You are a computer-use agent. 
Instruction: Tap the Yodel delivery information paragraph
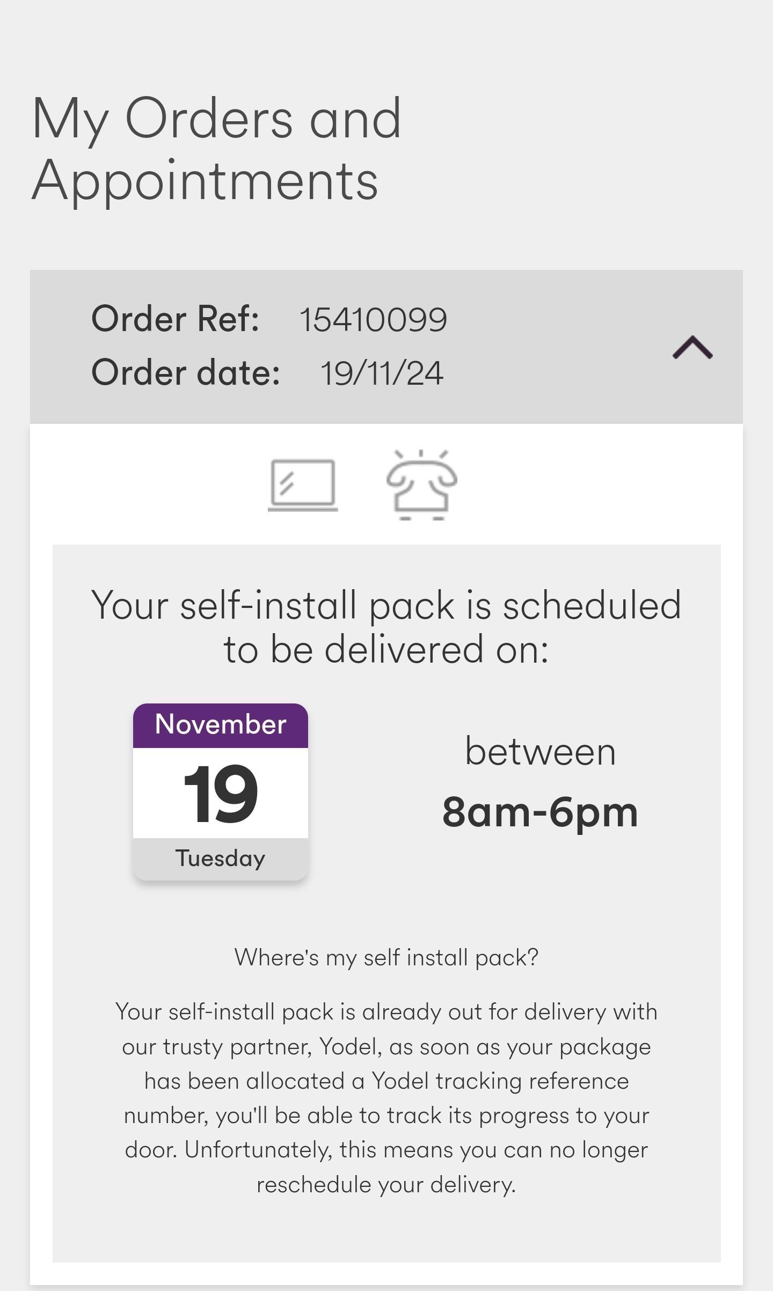386,1098
